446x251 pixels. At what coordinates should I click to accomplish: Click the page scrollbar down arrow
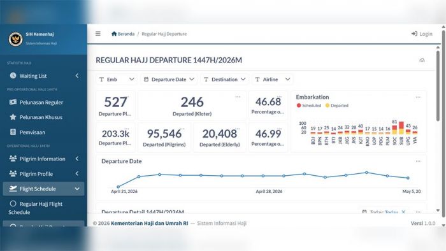click(443, 225)
